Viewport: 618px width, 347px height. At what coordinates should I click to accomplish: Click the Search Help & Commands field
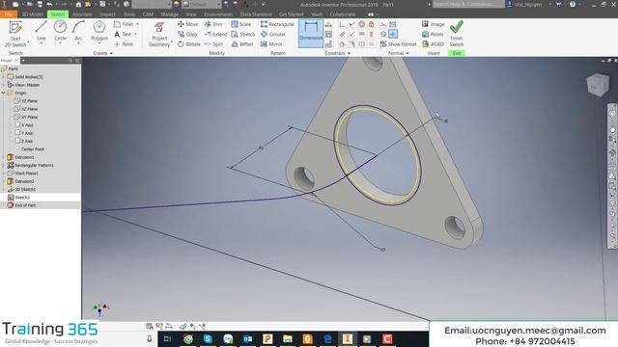pos(468,4)
